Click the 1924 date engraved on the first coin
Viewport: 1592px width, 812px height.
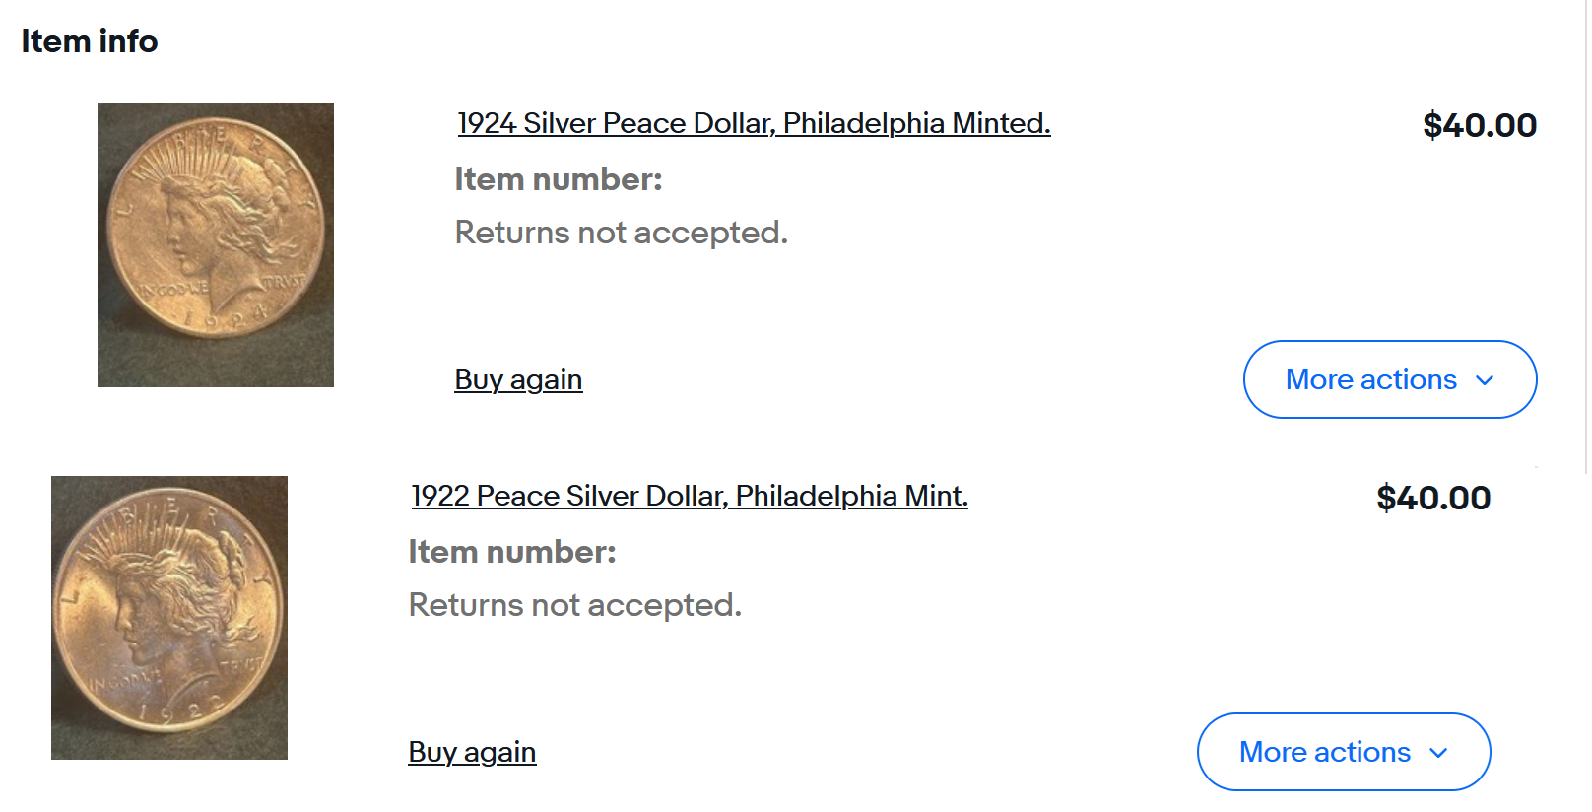227,318
